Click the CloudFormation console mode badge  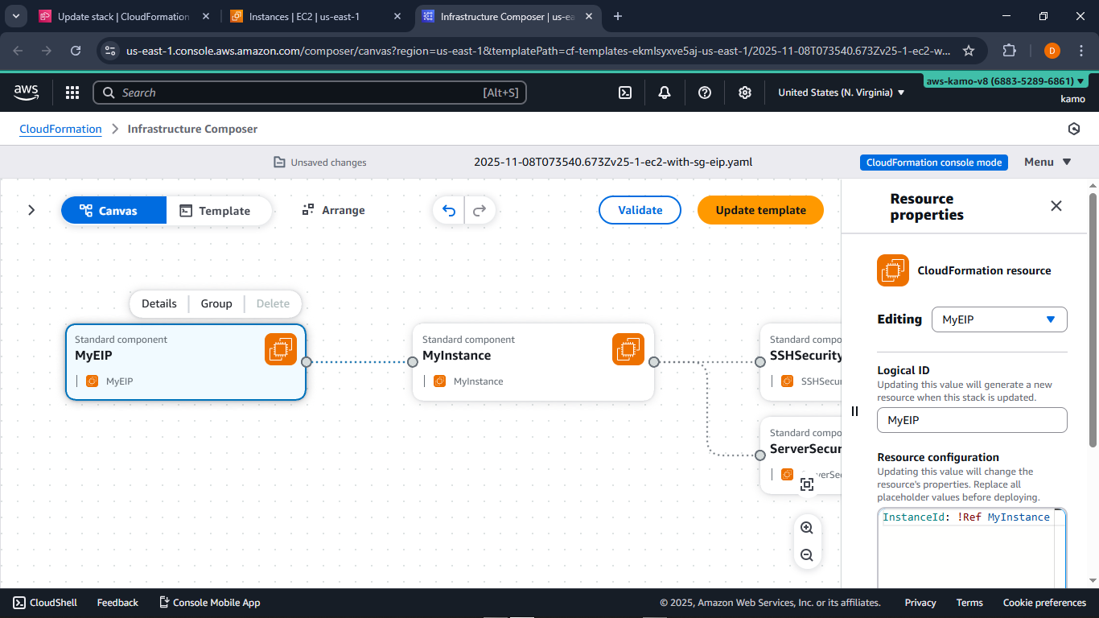pos(933,162)
